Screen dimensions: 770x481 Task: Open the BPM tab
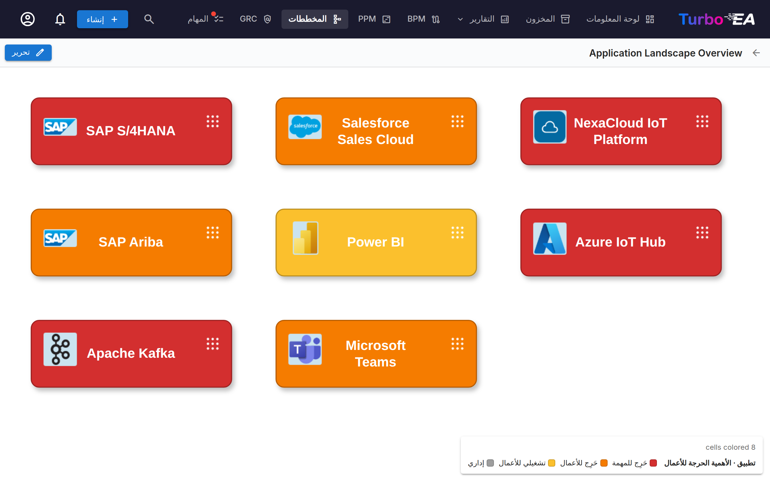423,19
